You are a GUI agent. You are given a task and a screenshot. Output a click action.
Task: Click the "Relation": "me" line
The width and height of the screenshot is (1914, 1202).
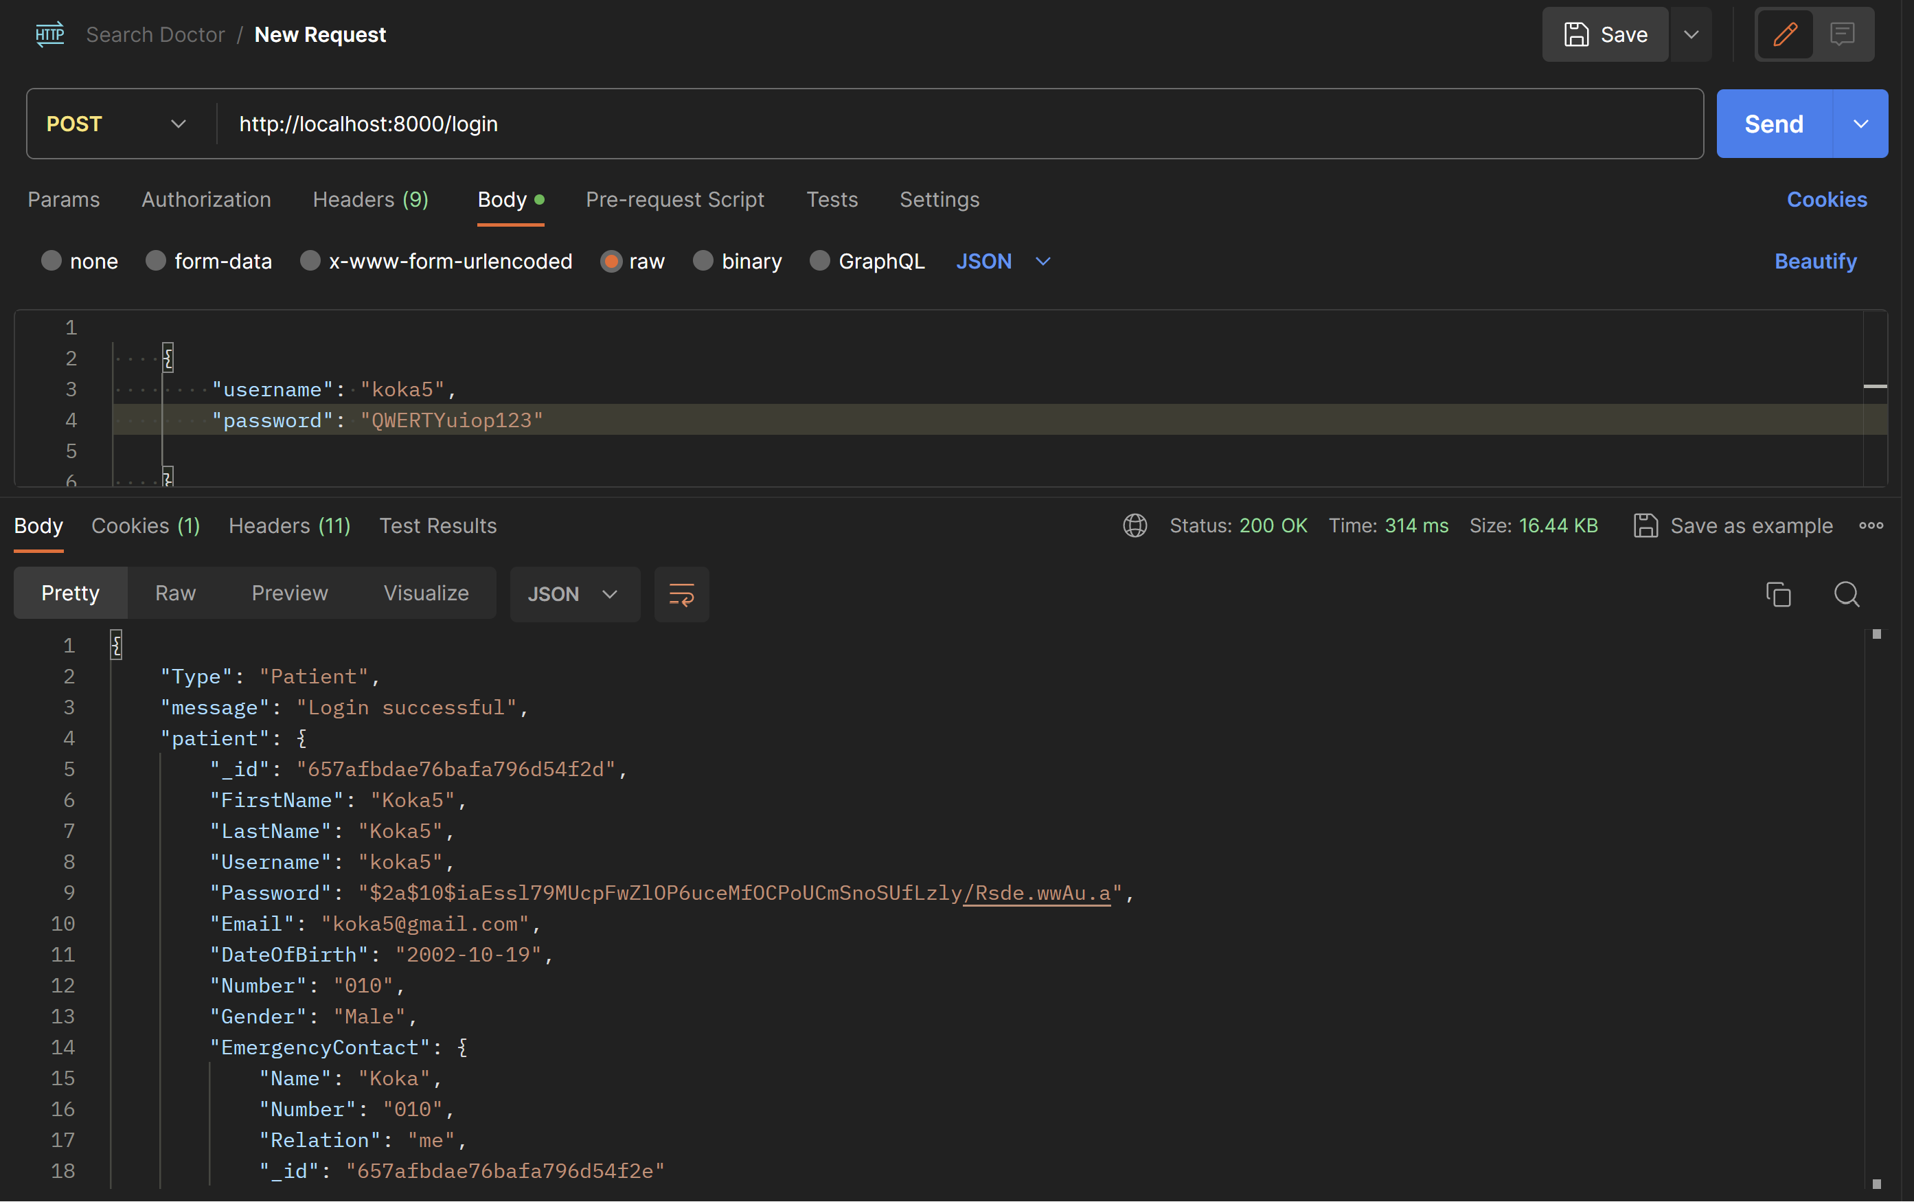point(363,1139)
